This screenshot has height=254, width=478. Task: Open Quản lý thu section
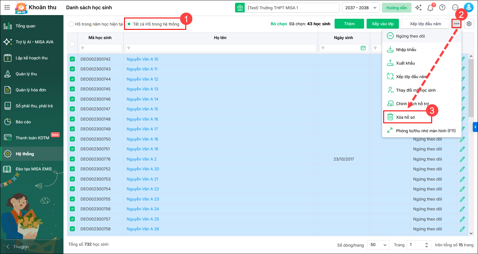tap(32, 74)
